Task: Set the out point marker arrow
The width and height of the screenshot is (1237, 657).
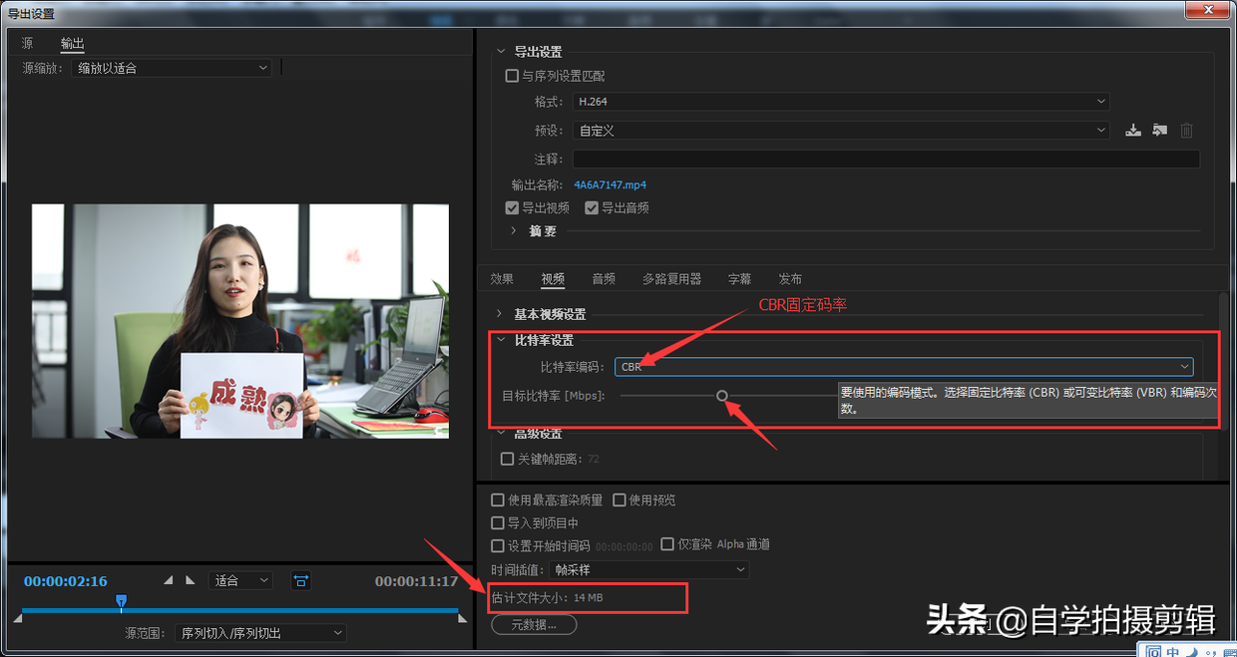Action: [190, 579]
